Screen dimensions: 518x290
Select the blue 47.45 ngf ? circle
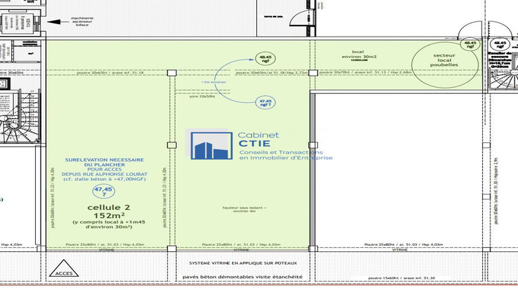265,103
